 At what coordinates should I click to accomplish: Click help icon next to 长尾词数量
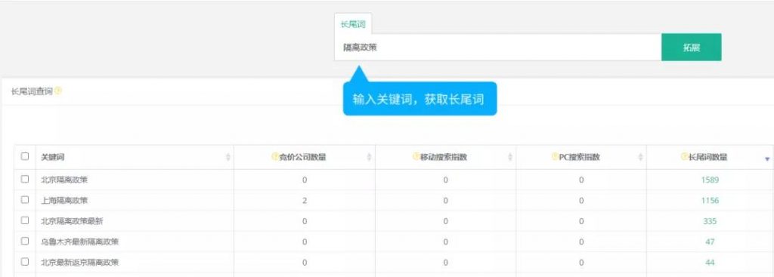[x=684, y=157]
